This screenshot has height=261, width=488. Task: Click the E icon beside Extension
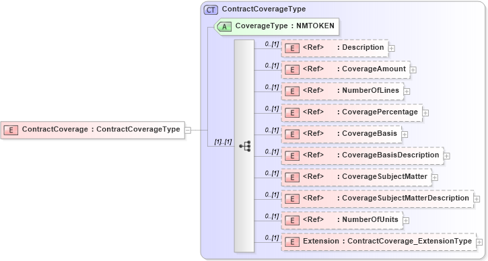(292, 241)
